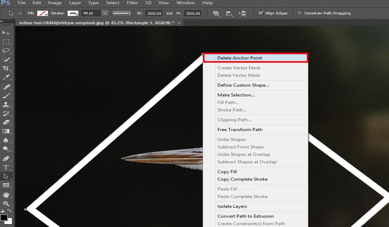Click the stroke width 40 pt field
The height and width of the screenshot is (227, 389).
[x=91, y=14]
